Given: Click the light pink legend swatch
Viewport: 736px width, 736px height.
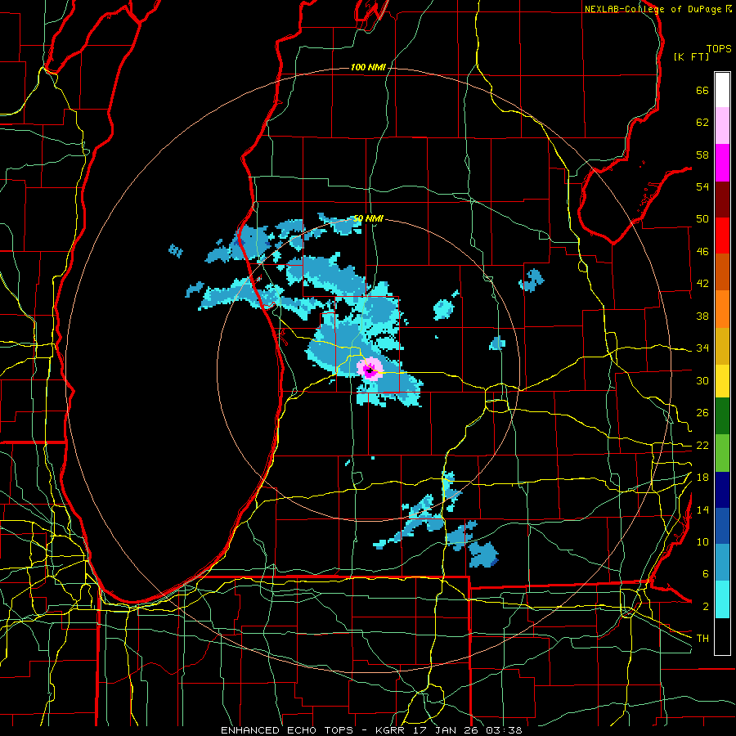Looking at the screenshot, I should (x=722, y=126).
